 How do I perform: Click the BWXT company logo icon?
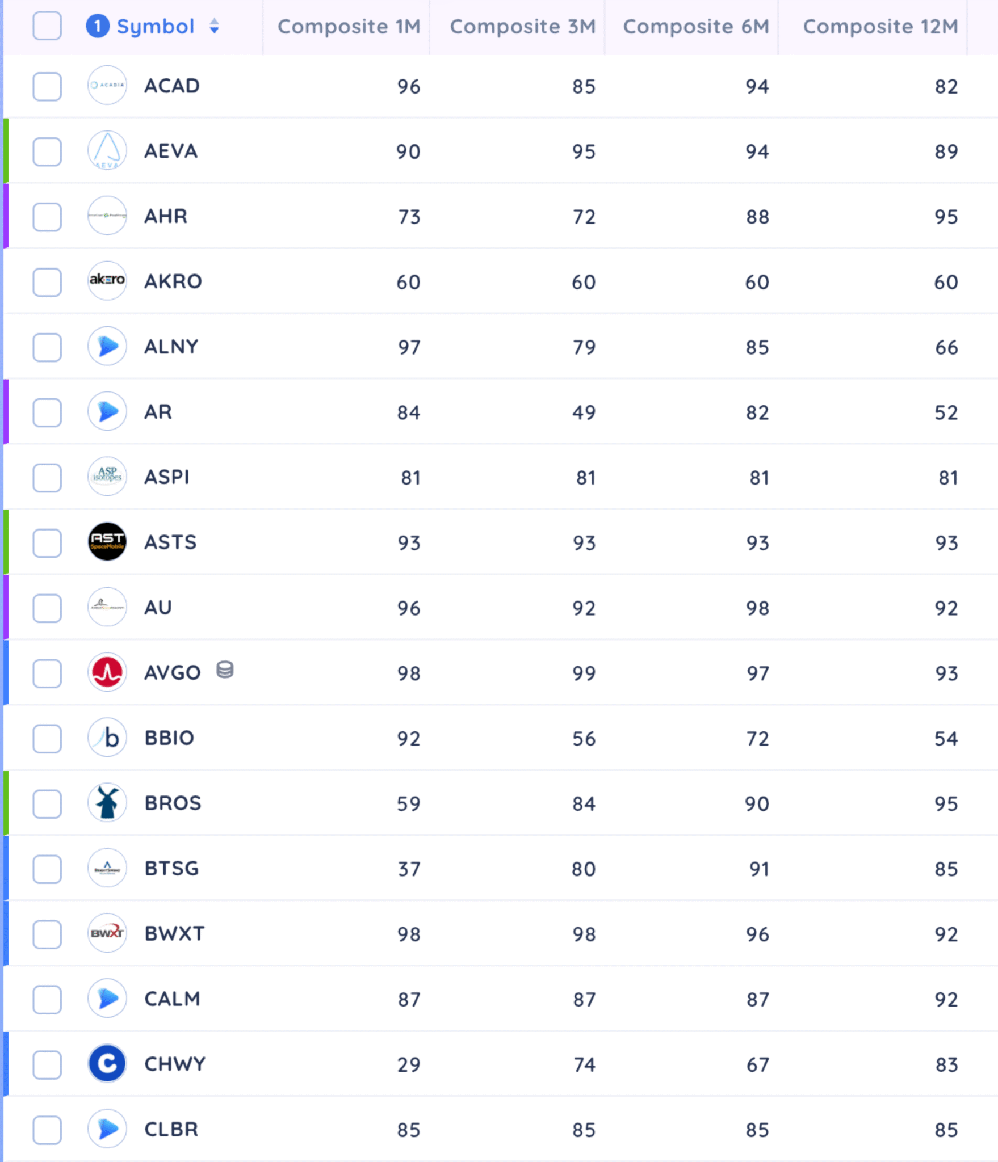click(x=107, y=933)
